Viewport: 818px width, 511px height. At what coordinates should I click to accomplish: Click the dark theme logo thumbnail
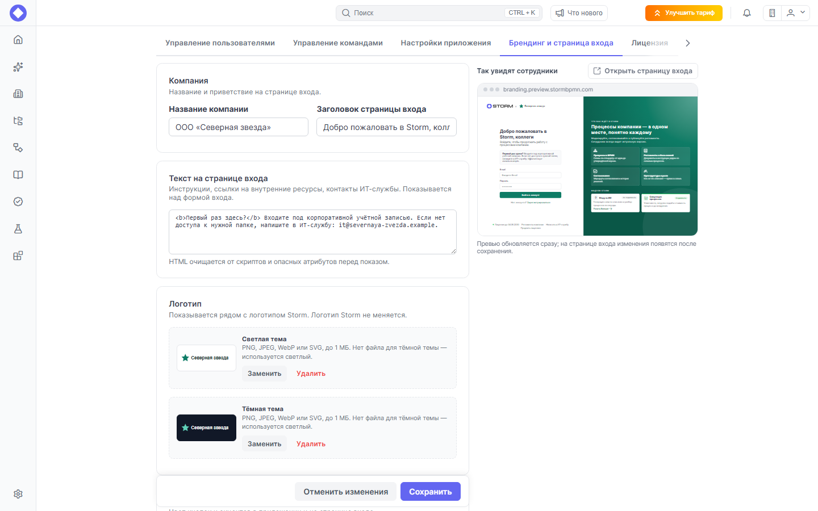[206, 428]
